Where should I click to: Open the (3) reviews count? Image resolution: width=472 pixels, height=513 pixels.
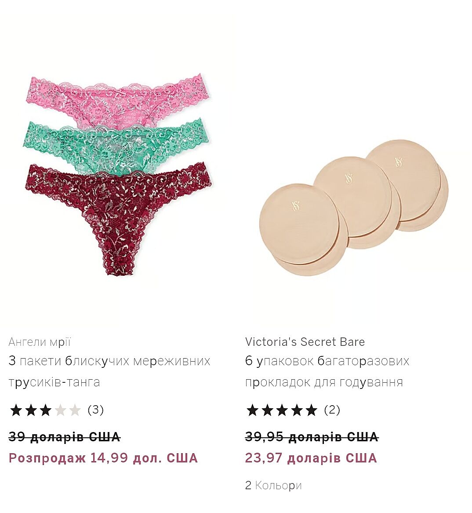(95, 410)
